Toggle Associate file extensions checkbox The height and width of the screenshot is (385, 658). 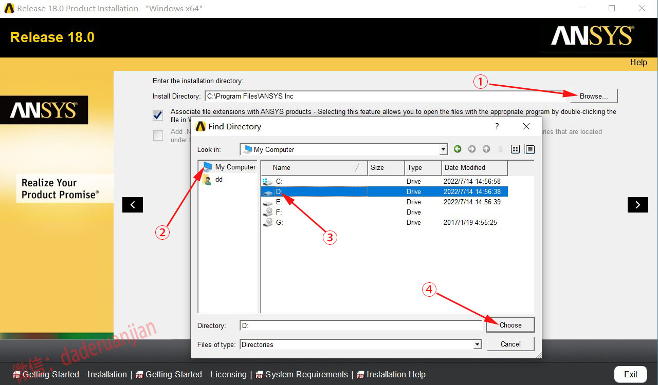click(x=158, y=115)
